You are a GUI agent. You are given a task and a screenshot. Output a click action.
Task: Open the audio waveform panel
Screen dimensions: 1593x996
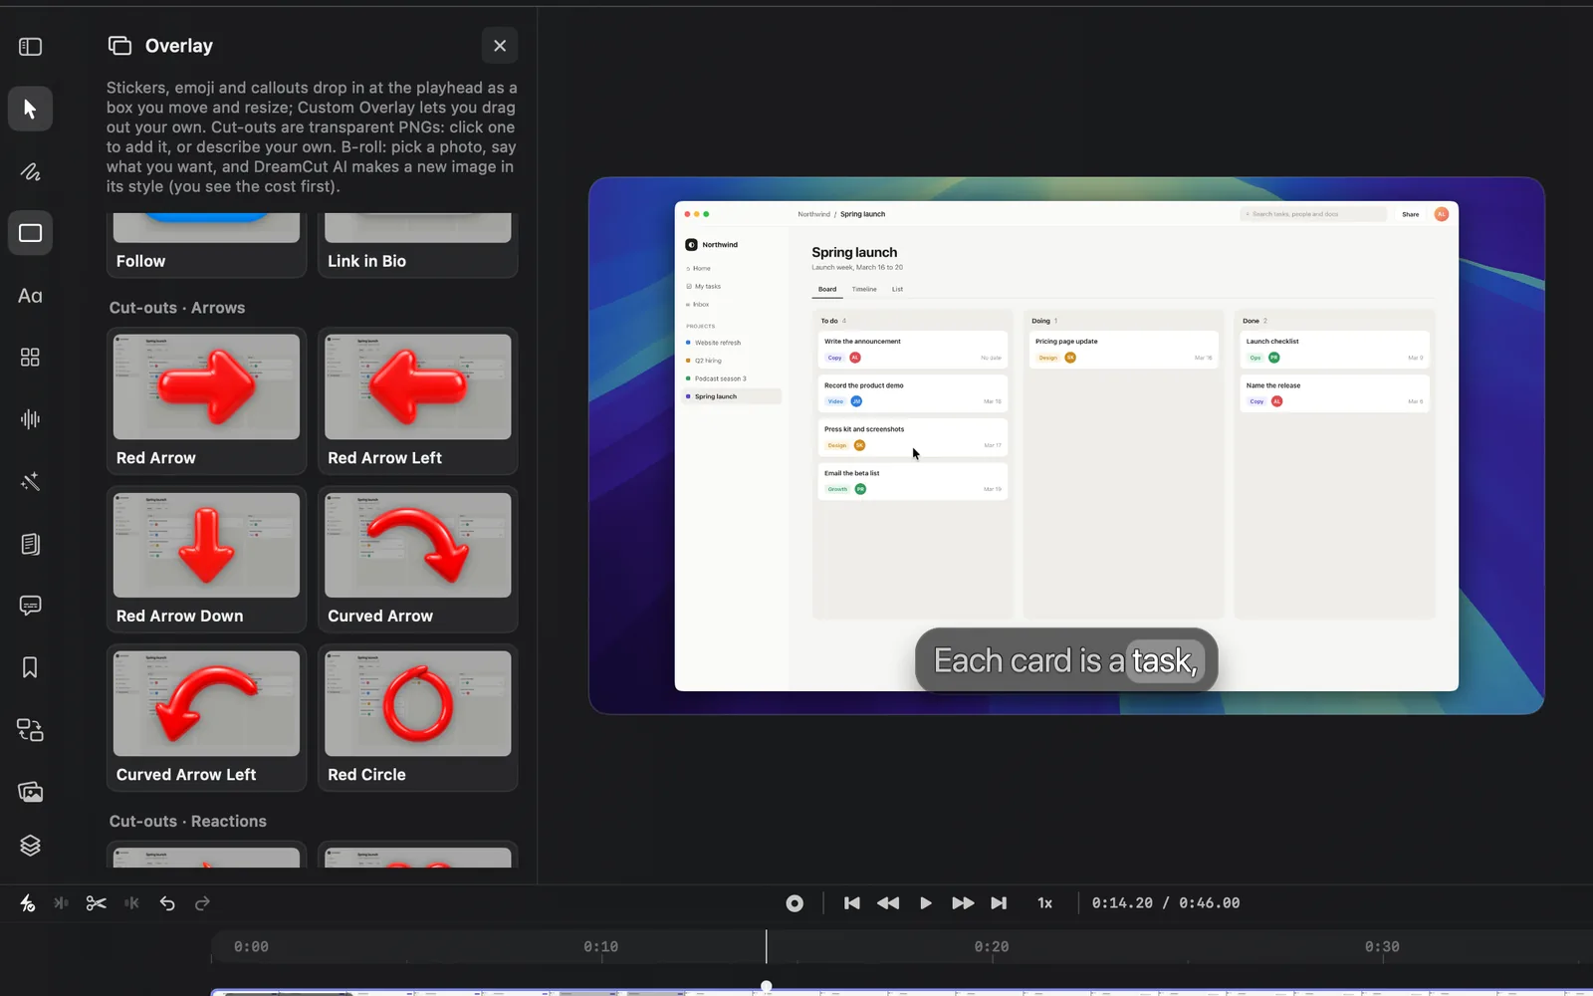[30, 419]
